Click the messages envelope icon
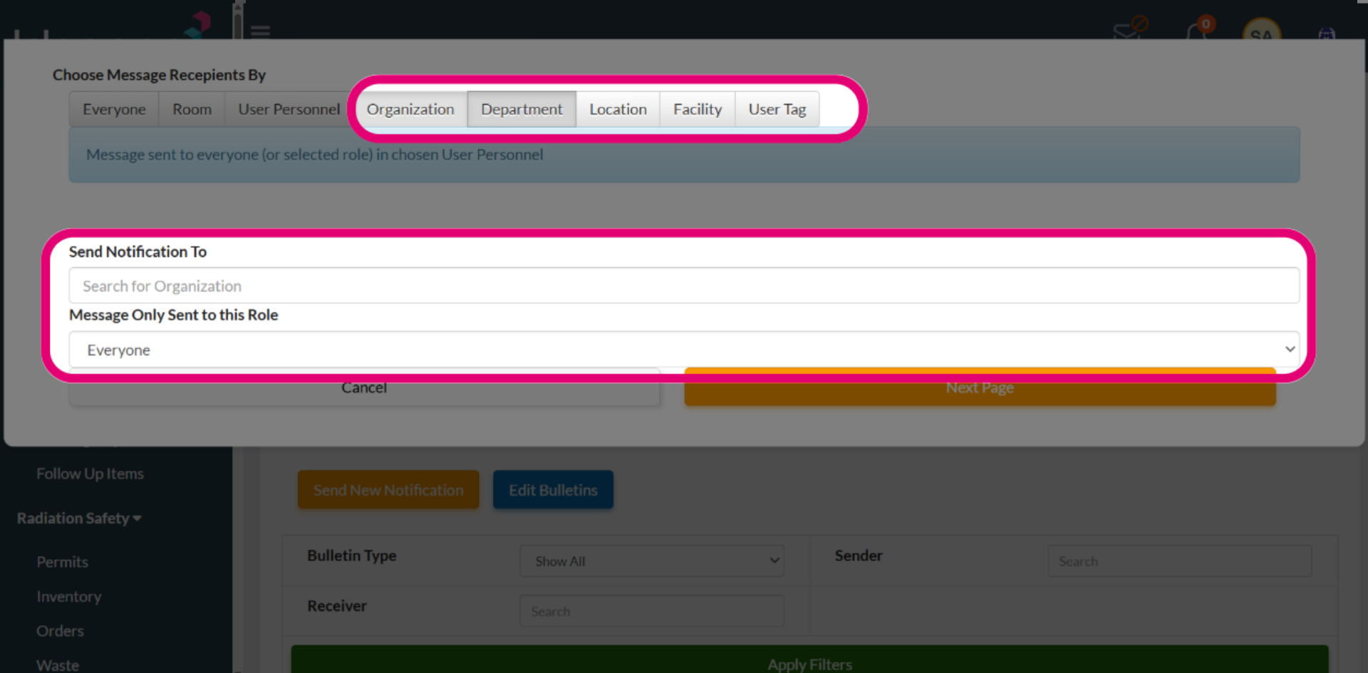Screen dimensions: 1368x673 (x=1129, y=30)
